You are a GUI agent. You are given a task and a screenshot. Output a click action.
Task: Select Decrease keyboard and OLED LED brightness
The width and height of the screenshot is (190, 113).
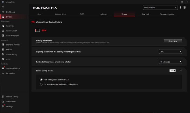click(x=41, y=84)
